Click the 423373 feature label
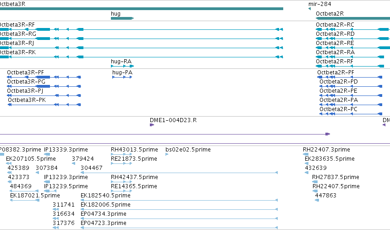The height and width of the screenshot is (230, 390). point(19,177)
